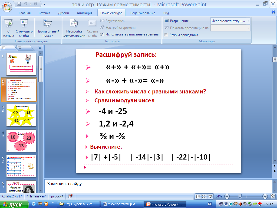Image resolution: width=277 pixels, height=208 pixels.
Task: Select slide 1 thumbnail
Action: click(x=21, y=64)
